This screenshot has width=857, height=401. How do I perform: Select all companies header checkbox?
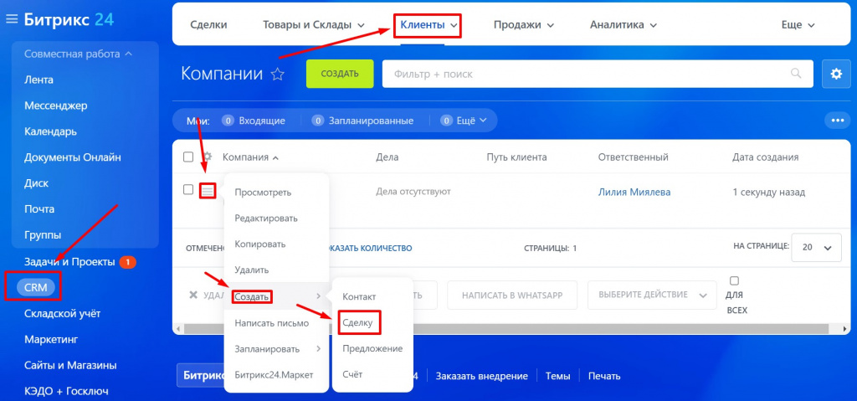tap(188, 157)
